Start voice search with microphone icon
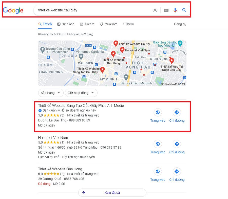 tap(175, 10)
